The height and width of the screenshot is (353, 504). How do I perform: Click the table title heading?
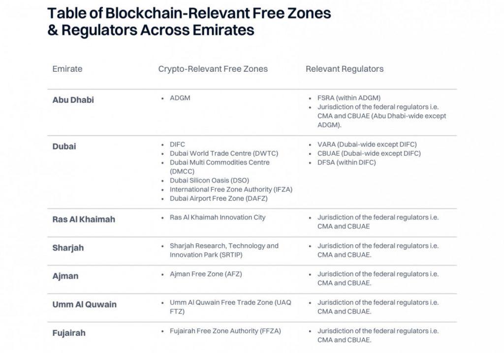coord(189,22)
